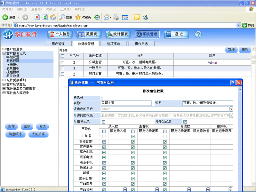Viewport: 256px width, 192px height.
Task: Click 修改 button in left panel
Action: [43, 126]
